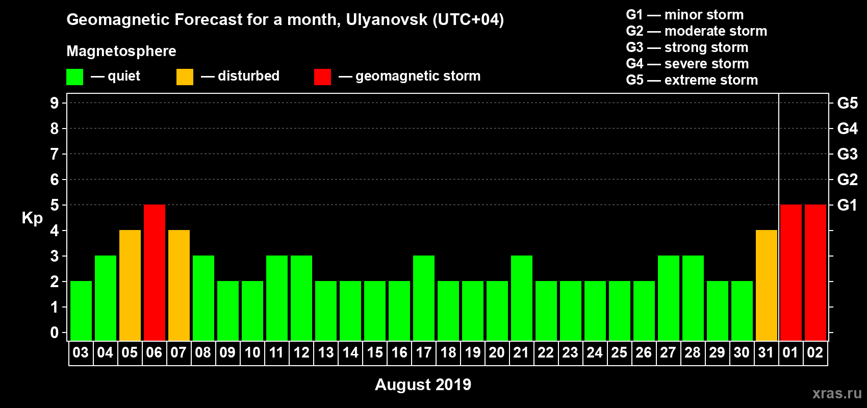Click the G5 label on right axis
This screenshot has width=867, height=408.
(848, 103)
